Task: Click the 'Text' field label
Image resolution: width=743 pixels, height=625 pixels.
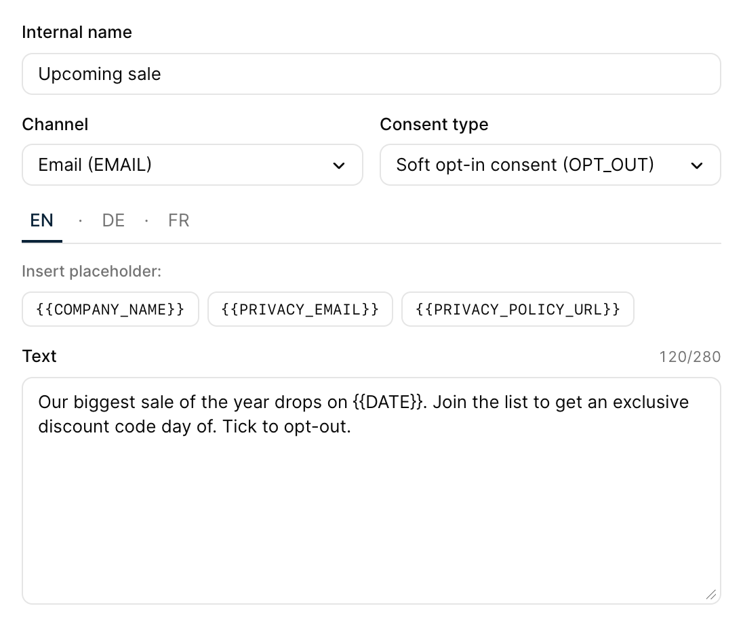Action: (39, 357)
